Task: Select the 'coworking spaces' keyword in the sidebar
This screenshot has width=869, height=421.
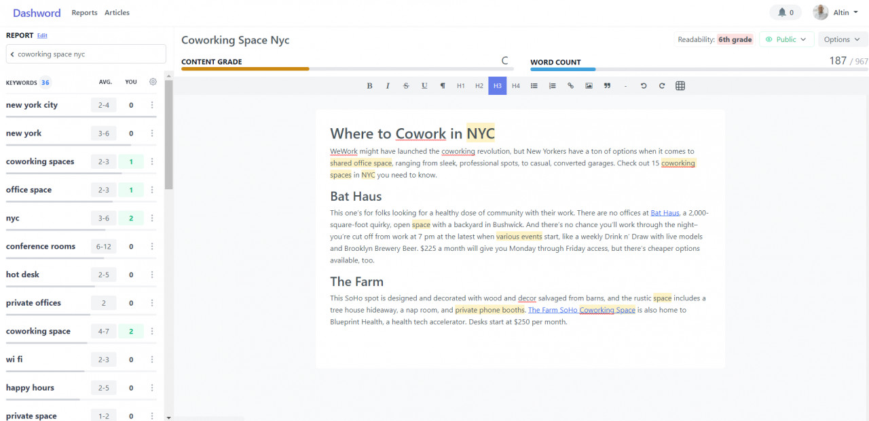Action: pos(40,162)
